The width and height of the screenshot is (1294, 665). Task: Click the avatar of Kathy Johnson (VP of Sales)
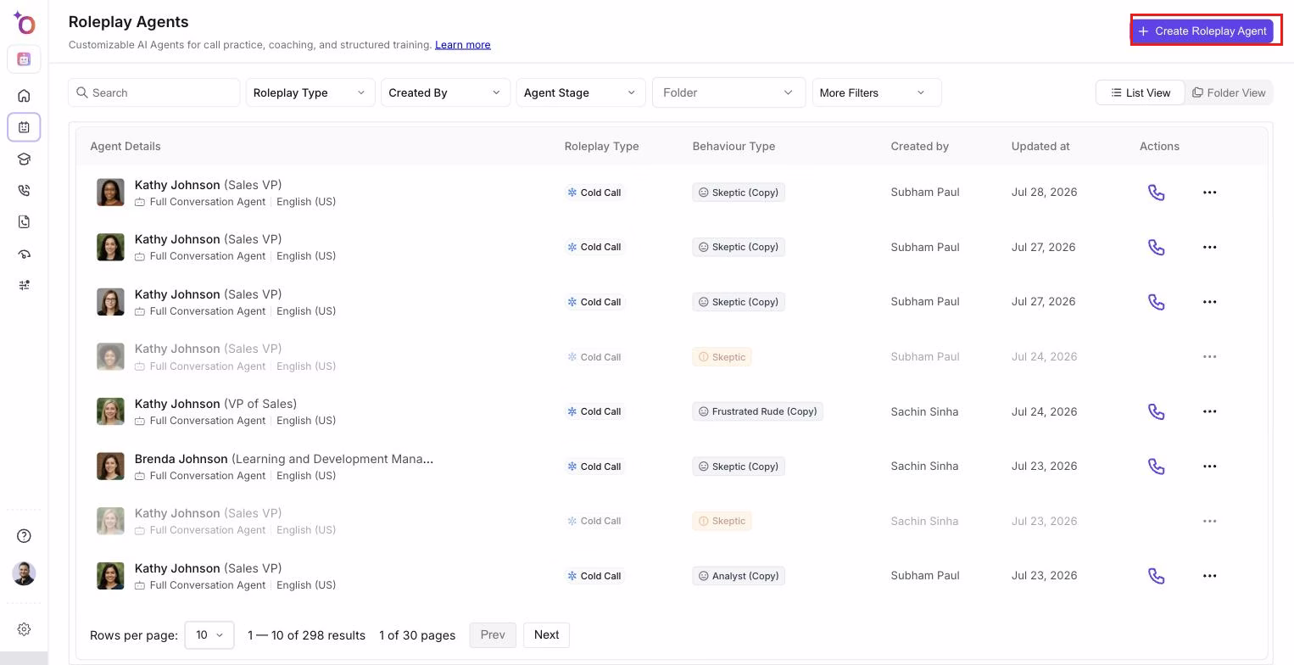click(x=110, y=411)
